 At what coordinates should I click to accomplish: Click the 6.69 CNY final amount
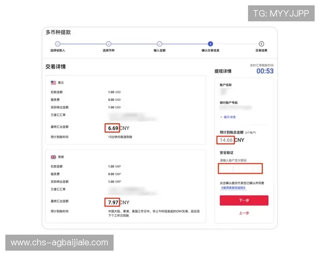click(118, 128)
